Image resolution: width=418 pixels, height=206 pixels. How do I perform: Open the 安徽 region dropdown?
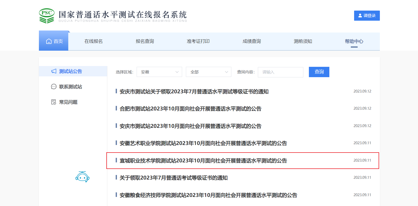(159, 72)
